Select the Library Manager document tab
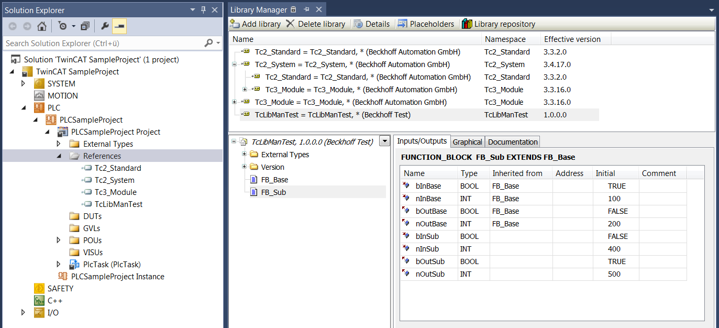The image size is (719, 328). [259, 9]
